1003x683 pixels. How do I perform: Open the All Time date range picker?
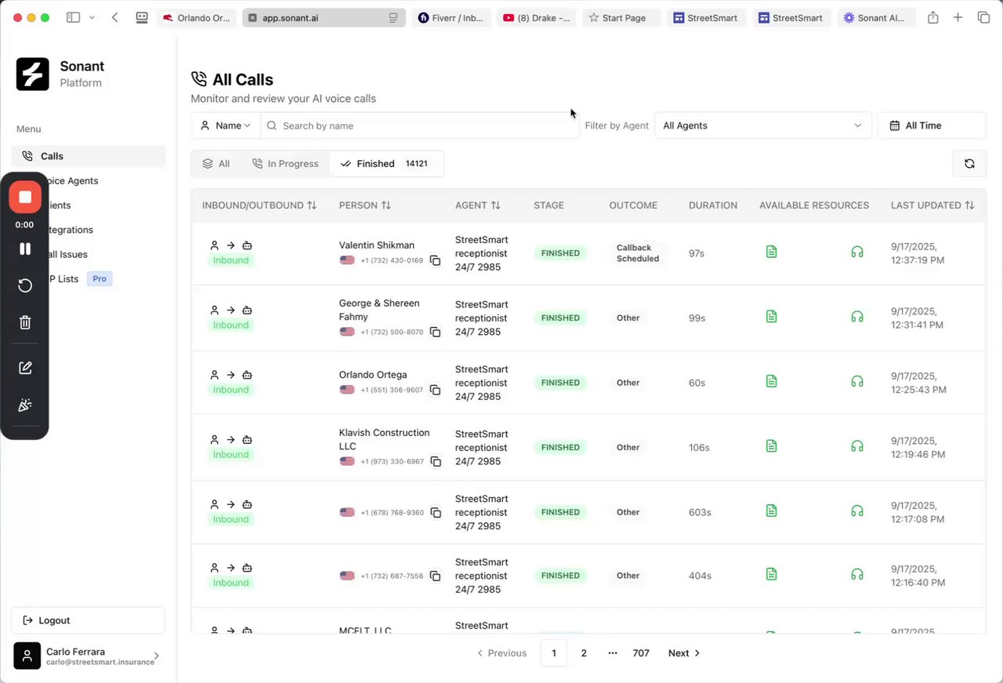(x=932, y=125)
